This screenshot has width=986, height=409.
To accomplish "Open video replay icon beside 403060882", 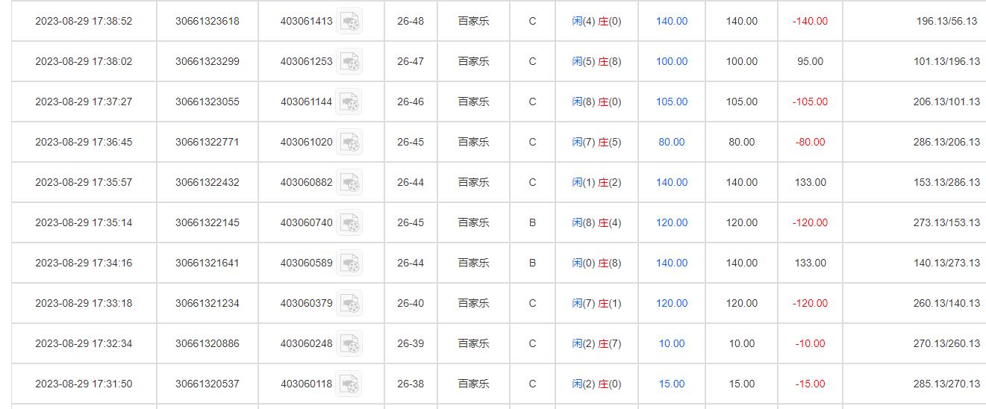I will click(349, 183).
